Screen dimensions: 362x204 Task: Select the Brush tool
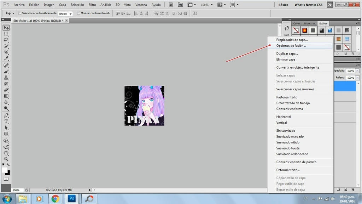pos(6,72)
